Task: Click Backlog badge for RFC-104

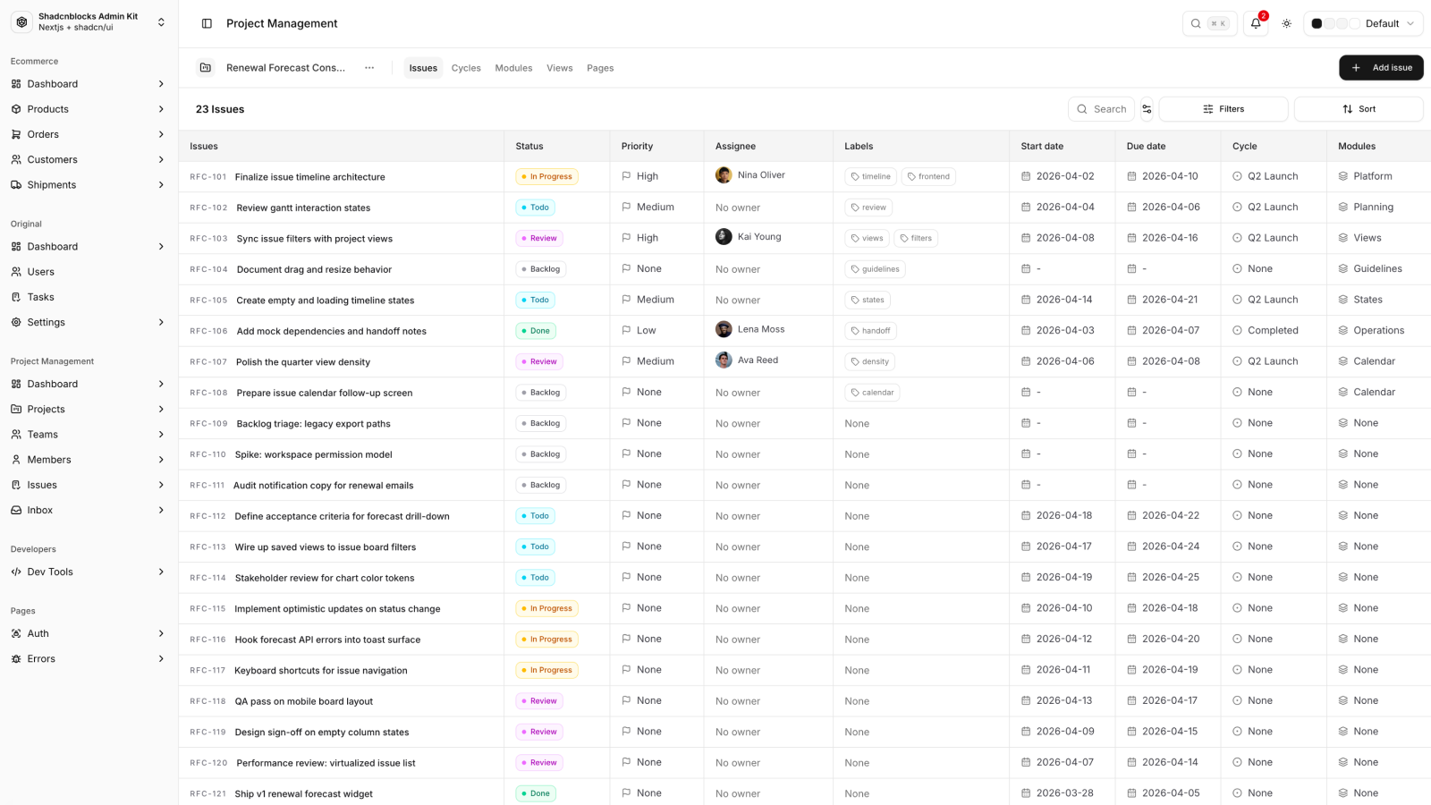Action: pos(540,269)
